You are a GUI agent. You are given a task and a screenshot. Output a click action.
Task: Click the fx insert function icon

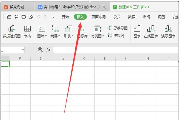point(48,50)
